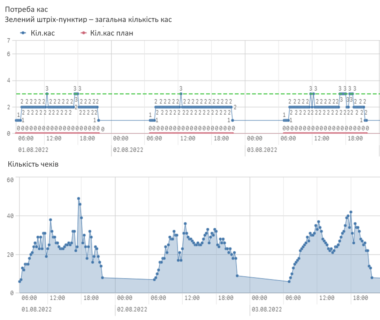
Task: Click the 40 label on receipts Y-axis
Action: click(x=10, y=216)
